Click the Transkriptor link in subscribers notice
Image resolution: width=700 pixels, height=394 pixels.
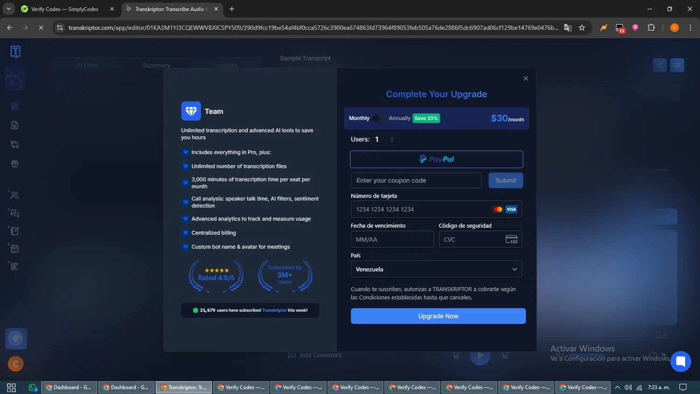[x=274, y=310]
